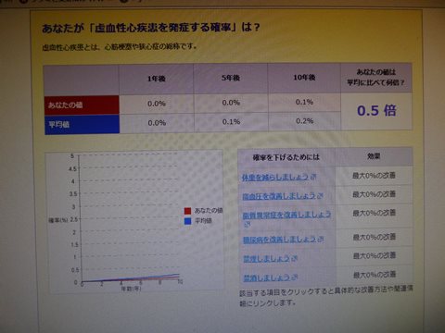
Task: Select the 5年後 column header
Action: click(231, 78)
